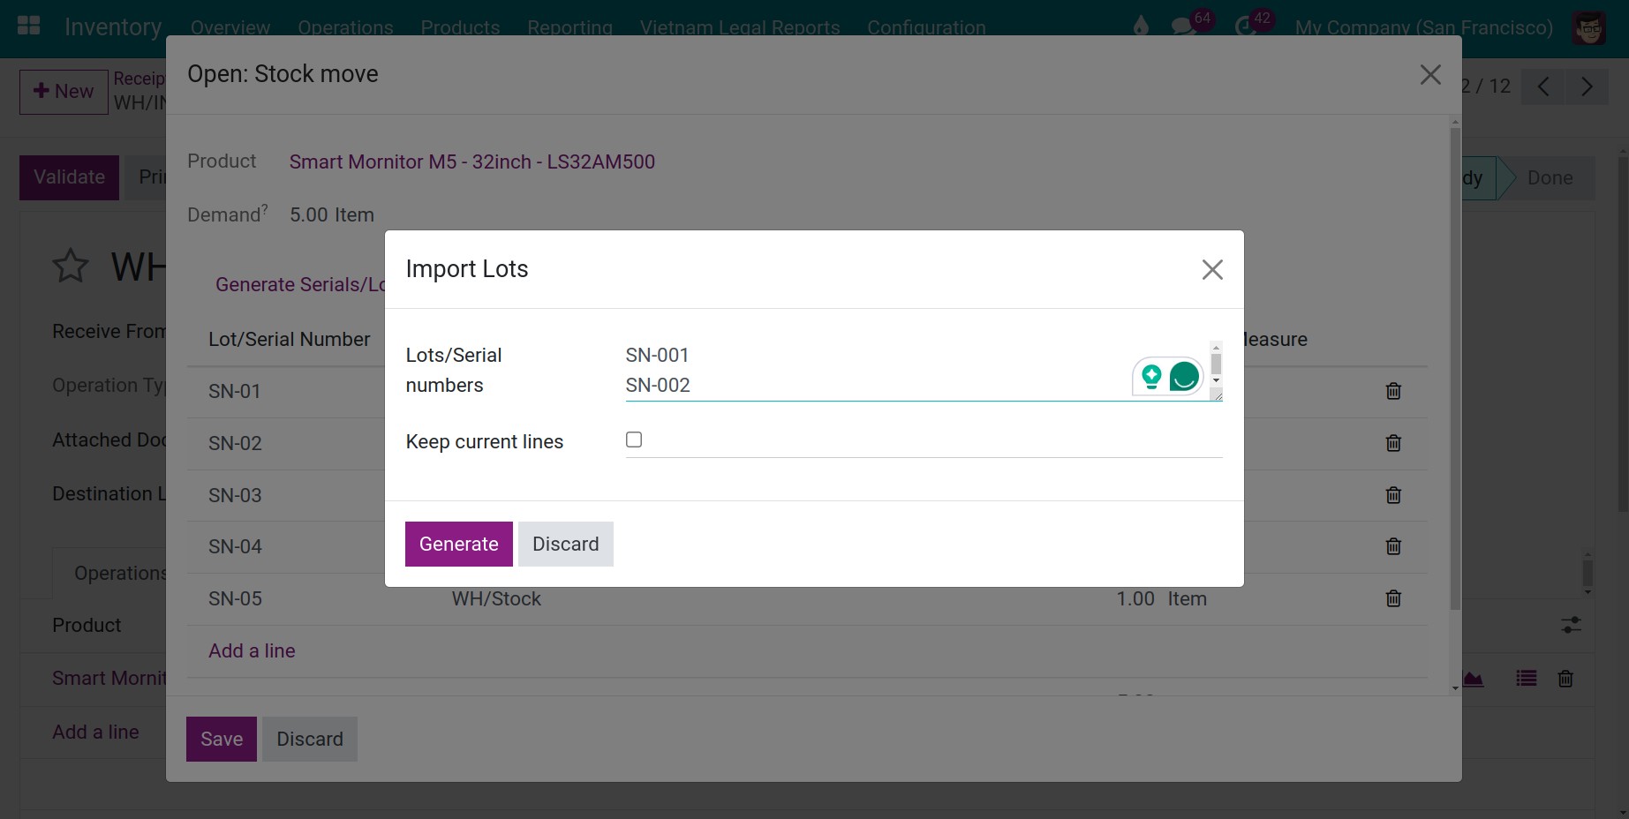Toggle favorite star on the receipt
1629x819 pixels.
(x=71, y=267)
